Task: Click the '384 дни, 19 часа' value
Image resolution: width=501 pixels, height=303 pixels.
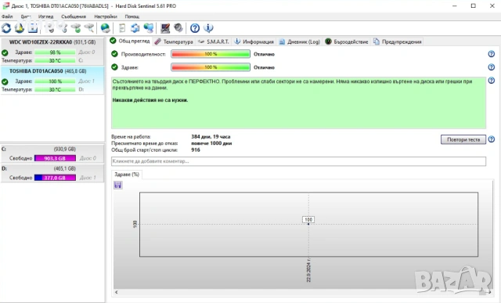Action: coord(211,136)
